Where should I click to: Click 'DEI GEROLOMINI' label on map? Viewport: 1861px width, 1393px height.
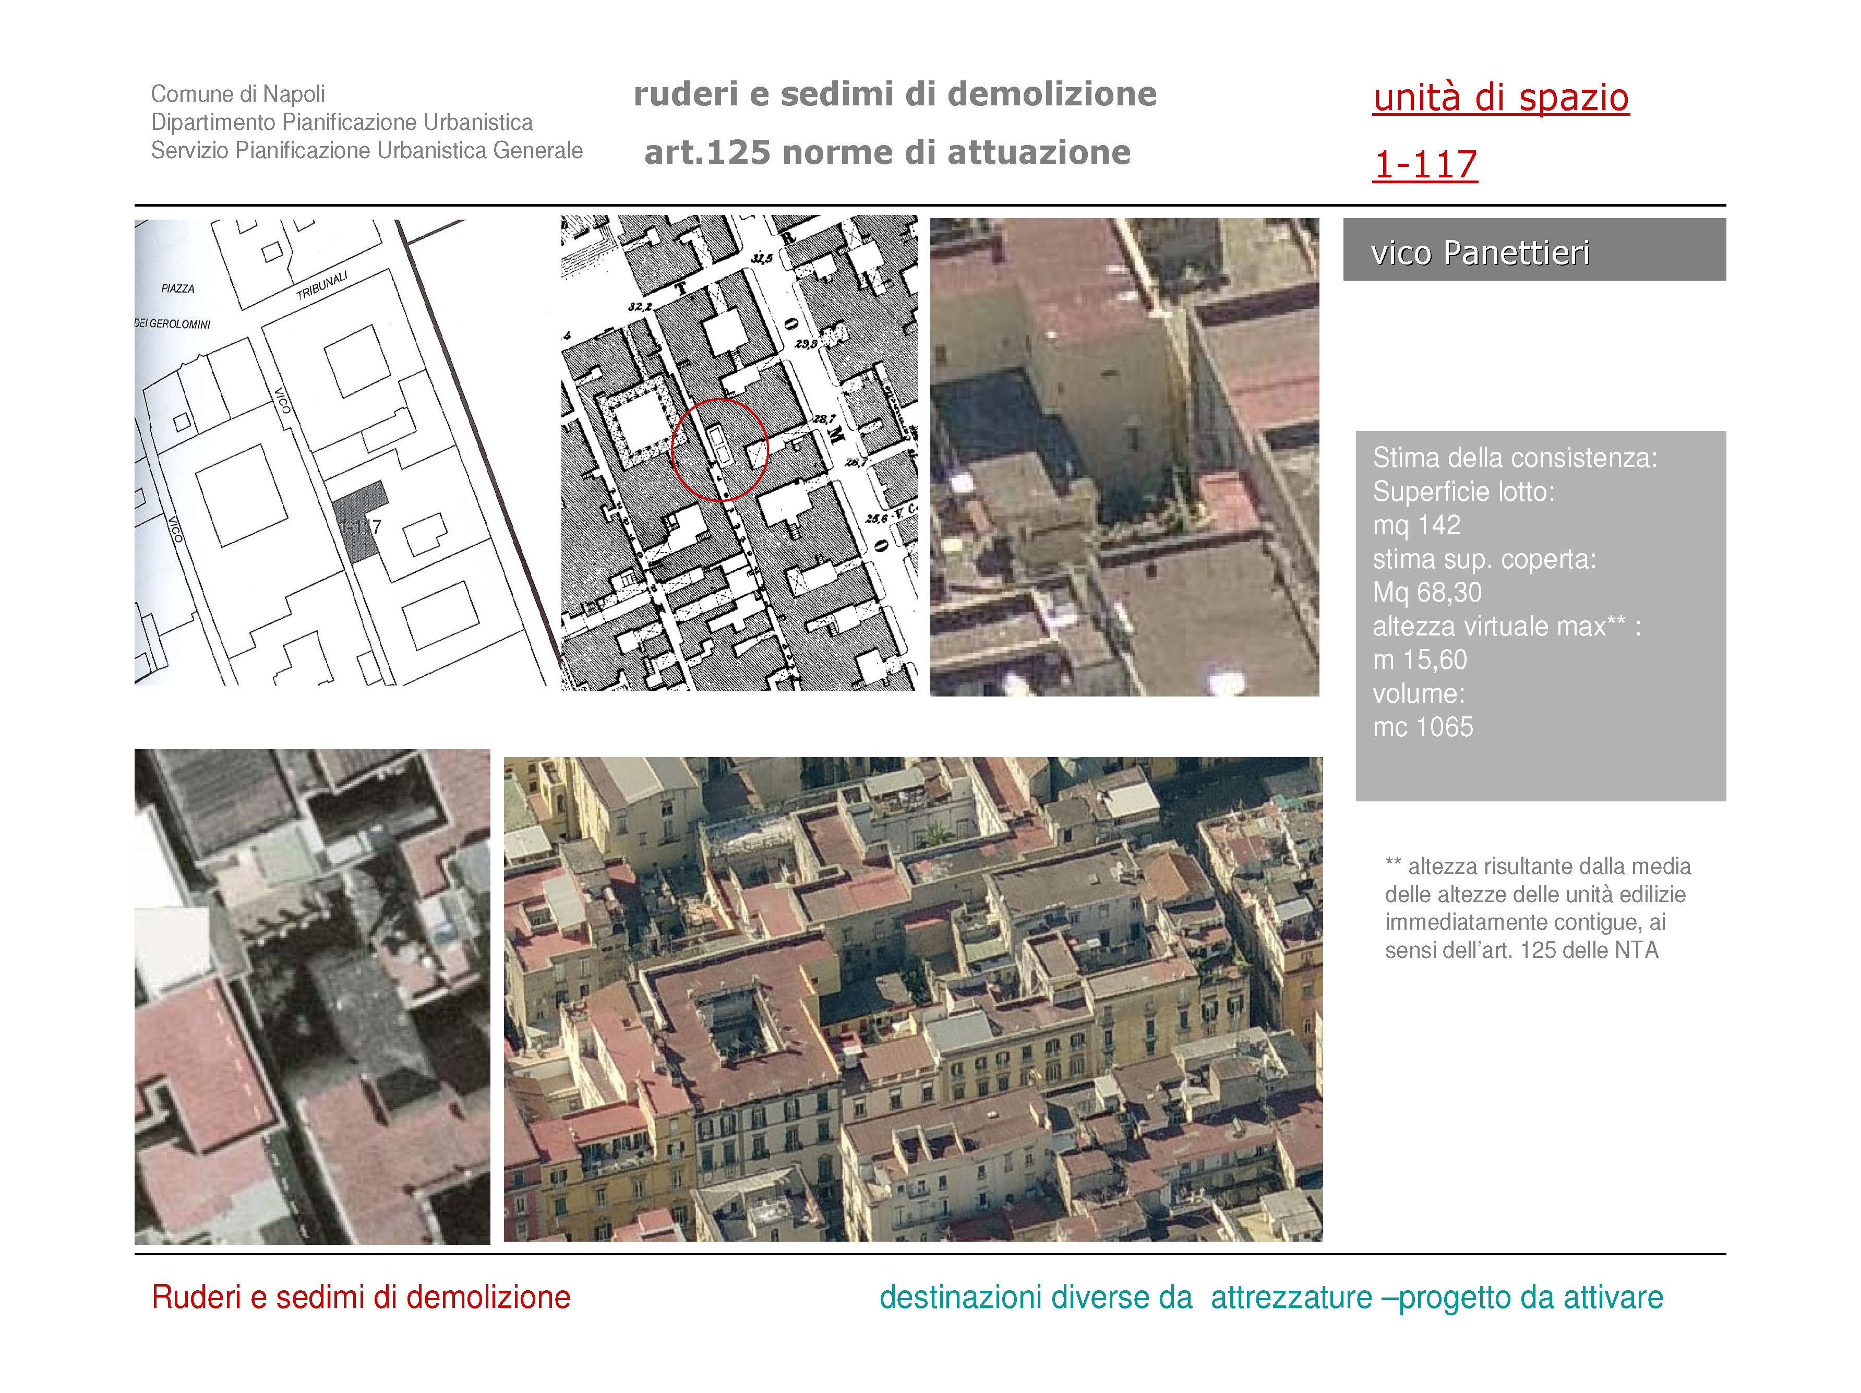tap(173, 324)
